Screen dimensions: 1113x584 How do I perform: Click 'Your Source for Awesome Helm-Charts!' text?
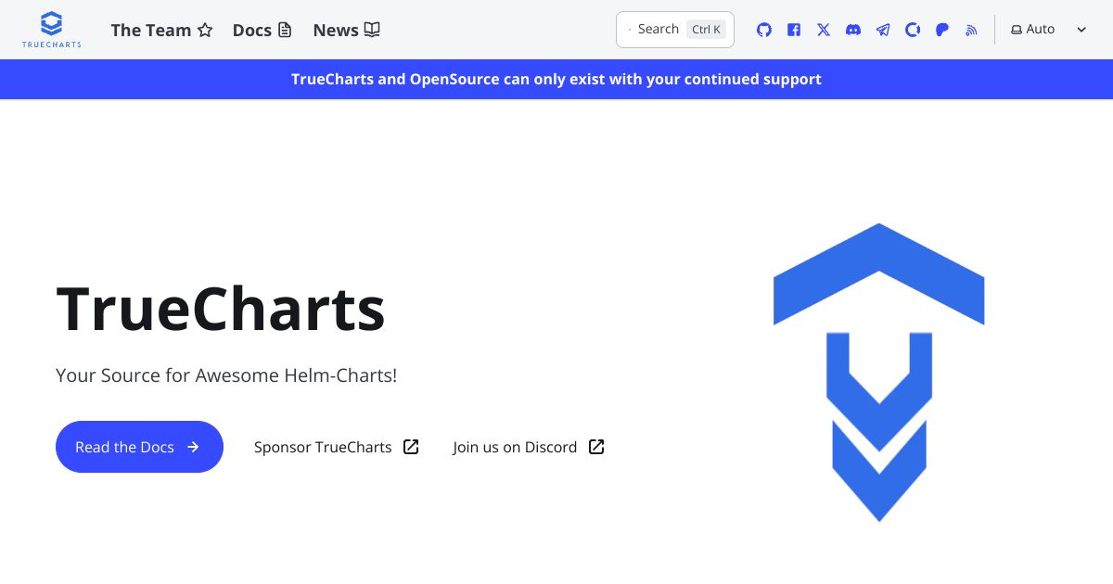pos(226,375)
